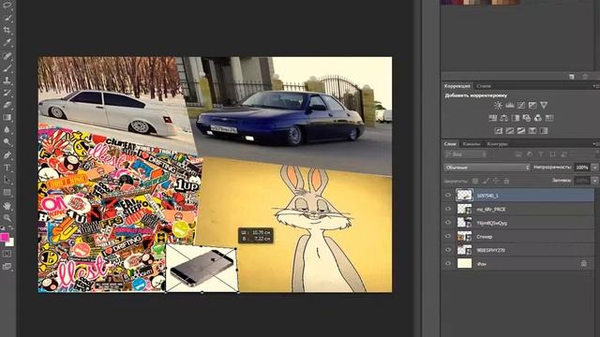Select the Path Selection tool

point(7,180)
